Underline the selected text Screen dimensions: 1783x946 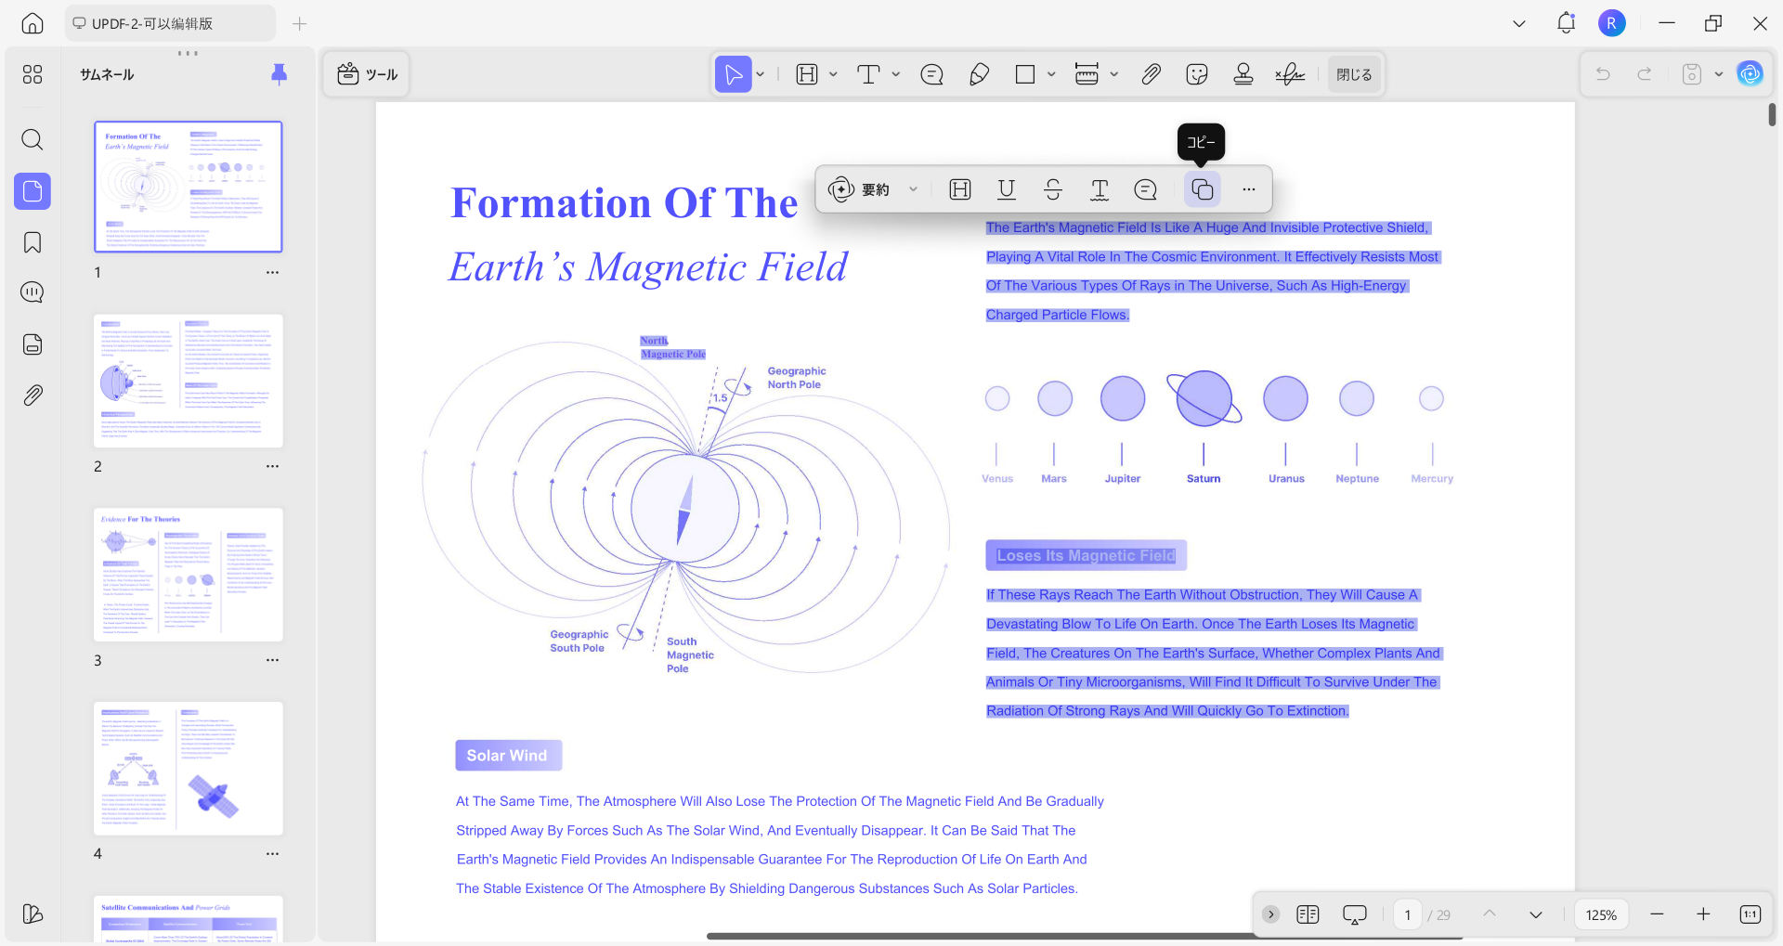tap(1007, 189)
